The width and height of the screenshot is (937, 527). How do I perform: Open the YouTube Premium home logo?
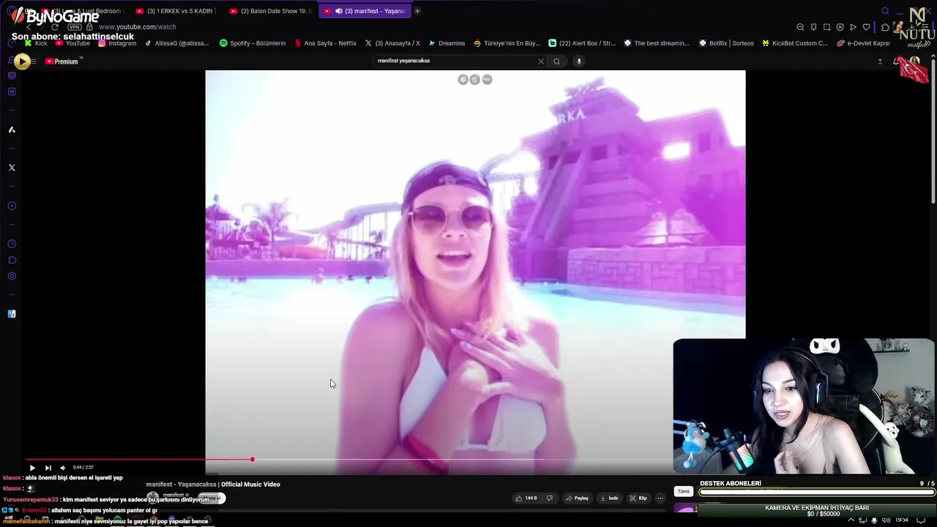coord(62,61)
